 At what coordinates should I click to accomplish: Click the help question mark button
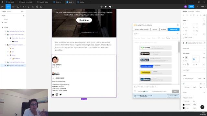202,107
